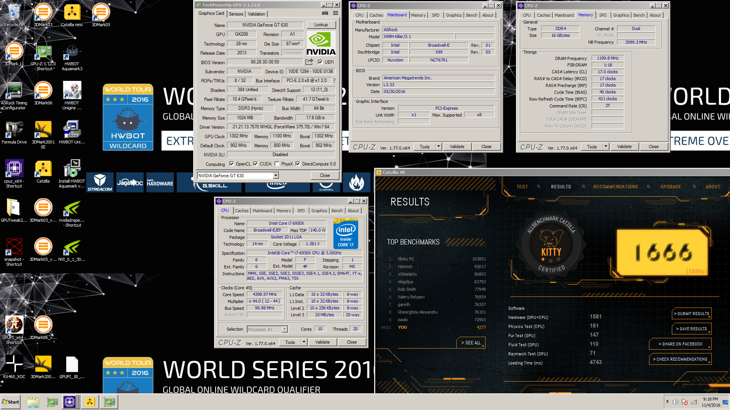Open the Catzilla new desktop icon
Image resolution: width=730 pixels, height=410 pixels.
[x=72, y=15]
